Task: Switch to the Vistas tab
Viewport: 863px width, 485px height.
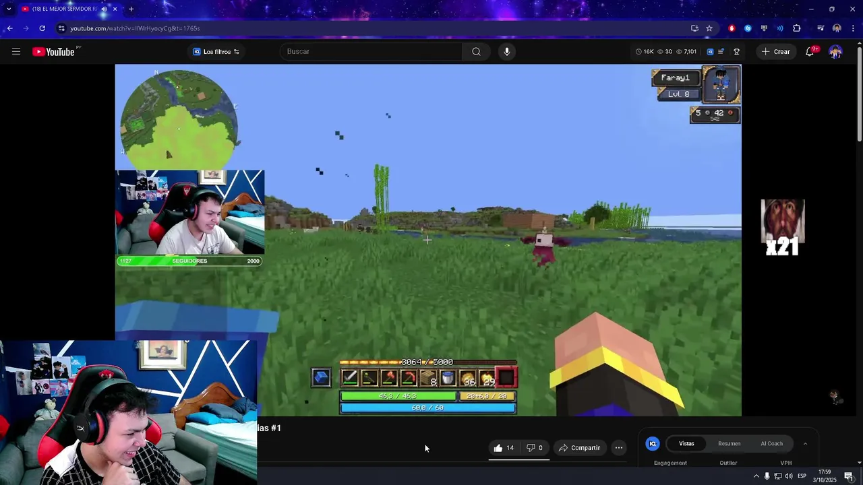Action: pos(686,444)
